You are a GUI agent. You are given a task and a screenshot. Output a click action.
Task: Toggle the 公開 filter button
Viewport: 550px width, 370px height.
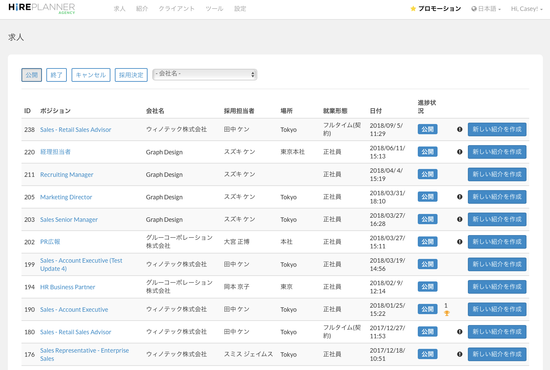[x=32, y=75]
